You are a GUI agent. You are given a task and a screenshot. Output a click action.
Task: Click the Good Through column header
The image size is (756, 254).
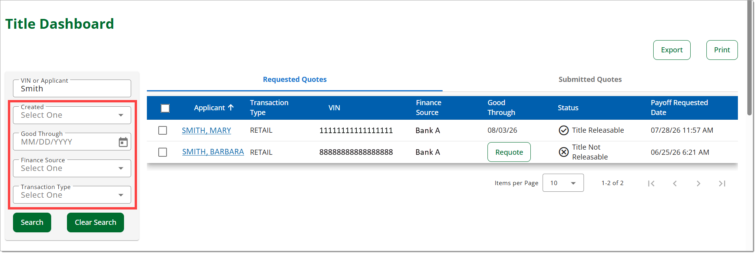pyautogui.click(x=501, y=108)
